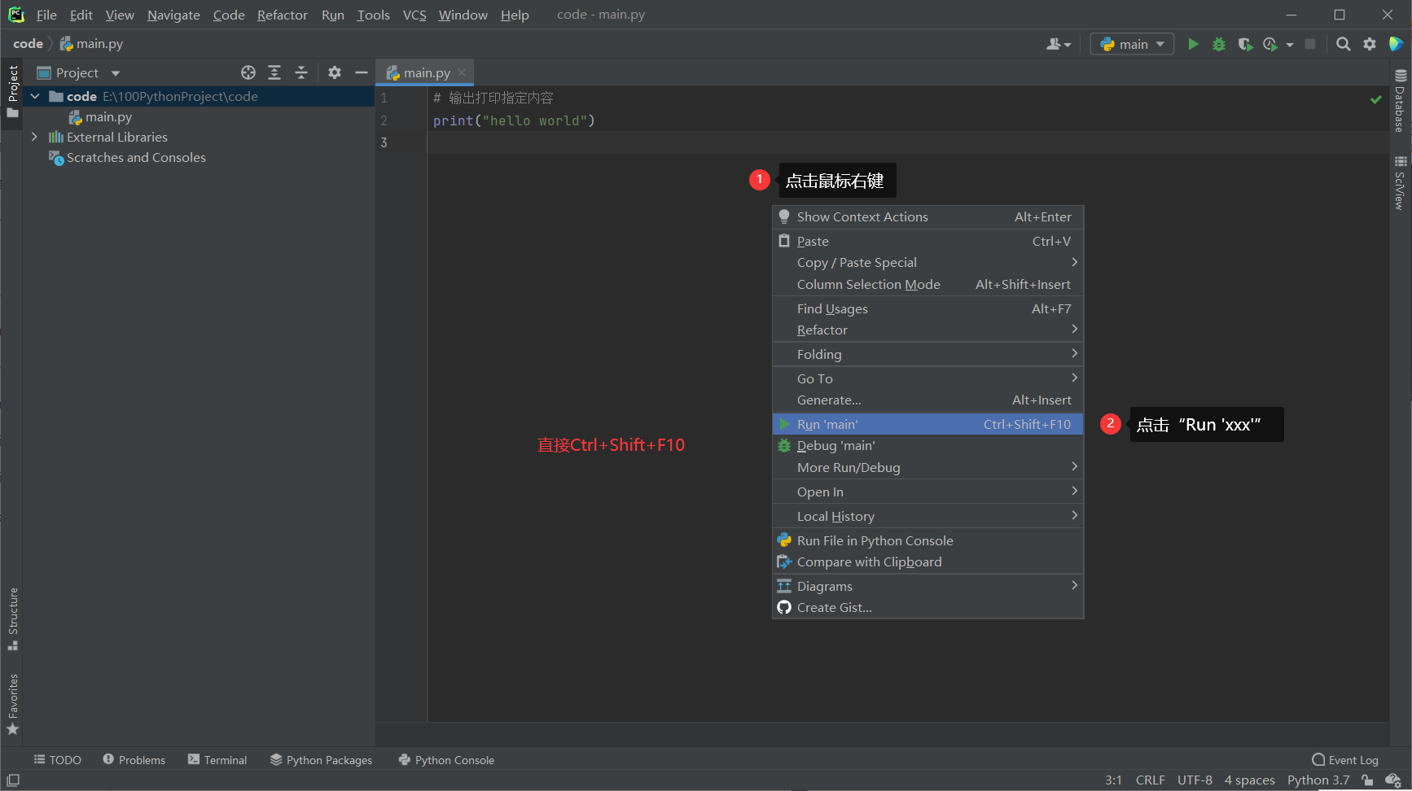
Task: Toggle tool window bars icon bottom left
Action: [x=13, y=780]
